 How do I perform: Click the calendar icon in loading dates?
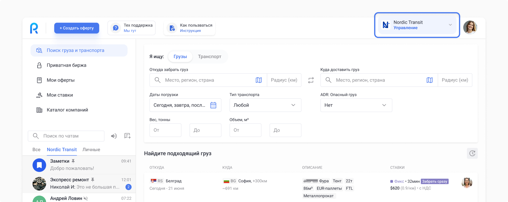tap(213, 105)
